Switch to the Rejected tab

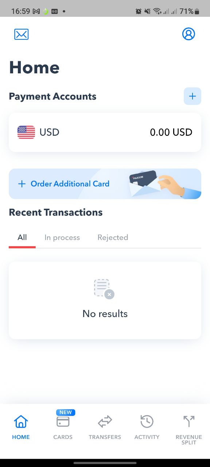[x=113, y=238]
